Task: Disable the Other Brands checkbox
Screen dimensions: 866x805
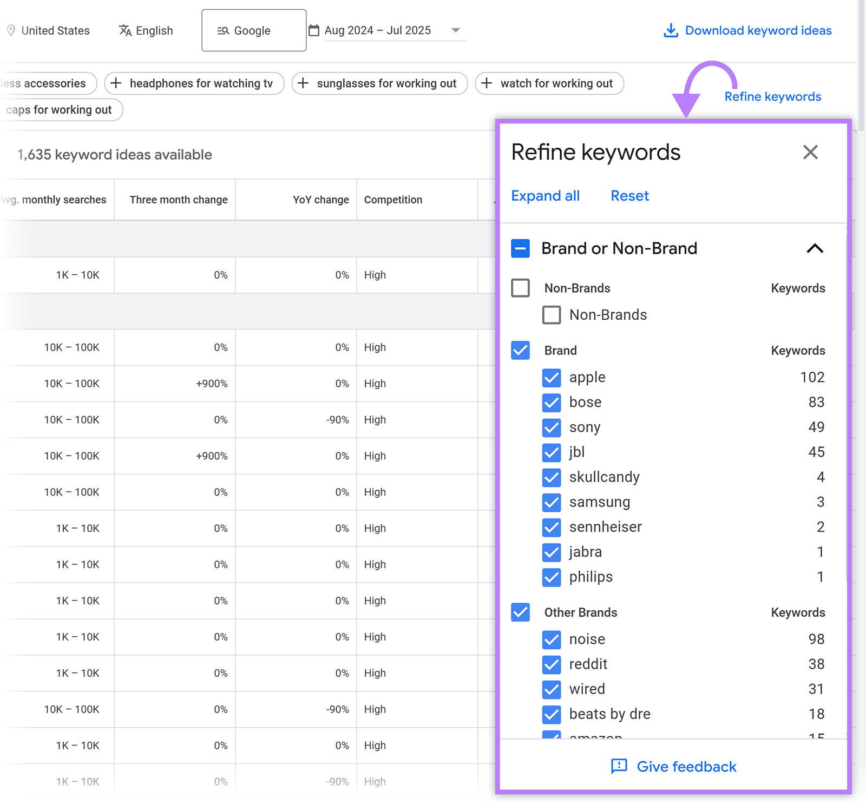Action: (520, 612)
